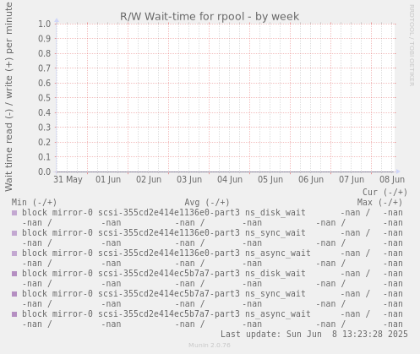Click the "Avg (-/+)" column header

(x=207, y=203)
